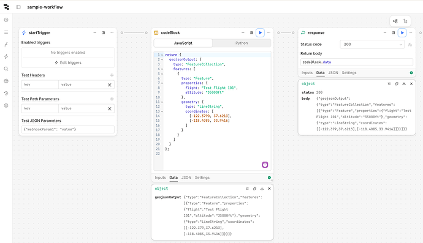Open the codeBlock Inputs tab
Screen dimensions: 423x243
tap(160, 178)
